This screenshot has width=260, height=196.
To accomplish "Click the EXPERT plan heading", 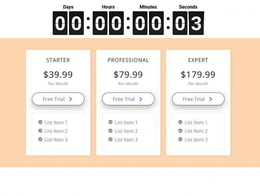I will coord(198,60).
